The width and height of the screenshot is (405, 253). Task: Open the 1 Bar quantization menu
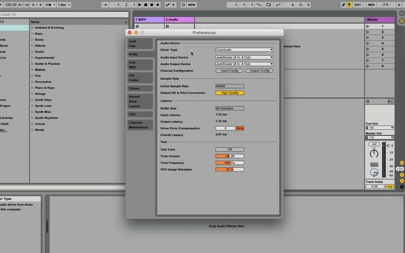point(64,4)
